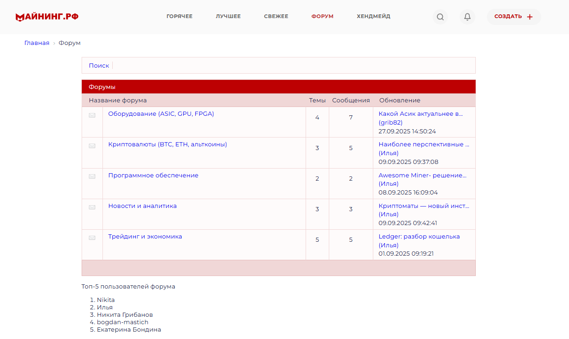Open the Трейдинг и экономика forum
569x339 pixels.
point(145,237)
